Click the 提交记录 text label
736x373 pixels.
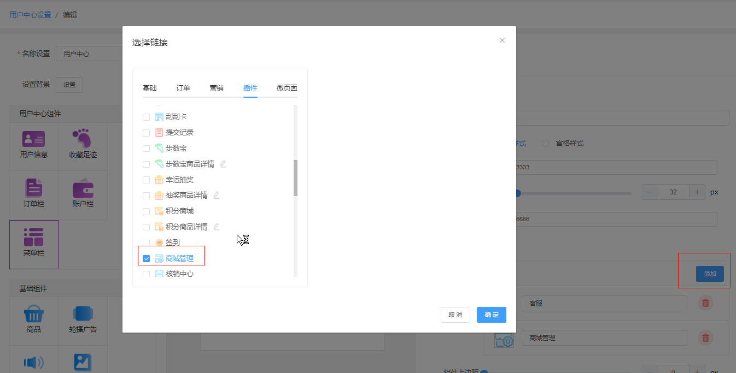coord(179,133)
